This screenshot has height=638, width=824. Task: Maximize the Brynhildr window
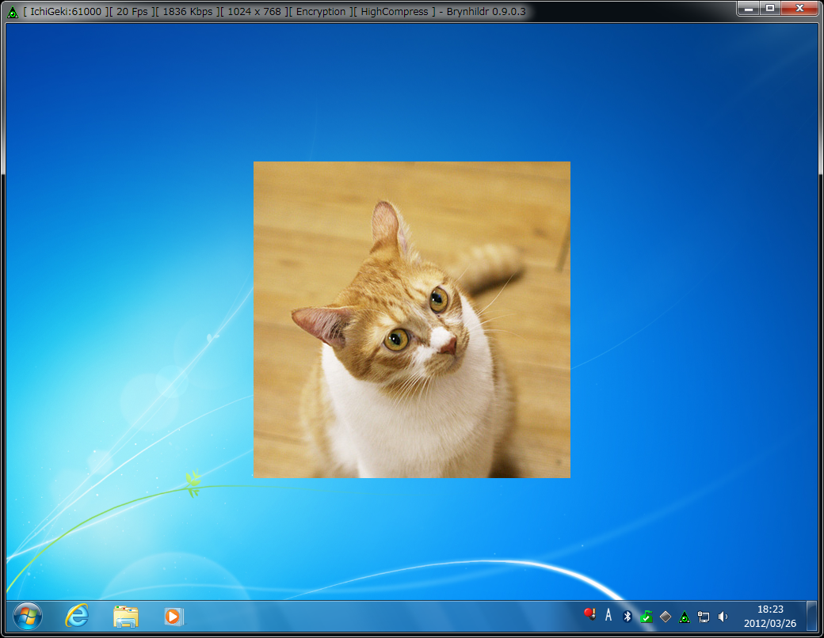pyautogui.click(x=769, y=8)
